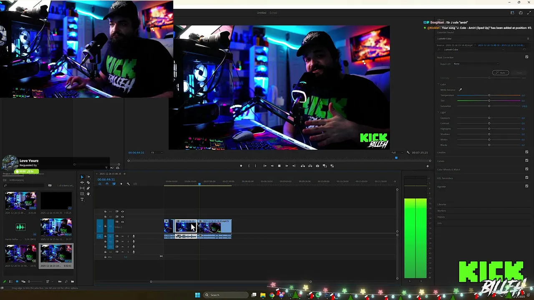Solo audio track A2
The image size is (534, 300).
click(x=128, y=242)
